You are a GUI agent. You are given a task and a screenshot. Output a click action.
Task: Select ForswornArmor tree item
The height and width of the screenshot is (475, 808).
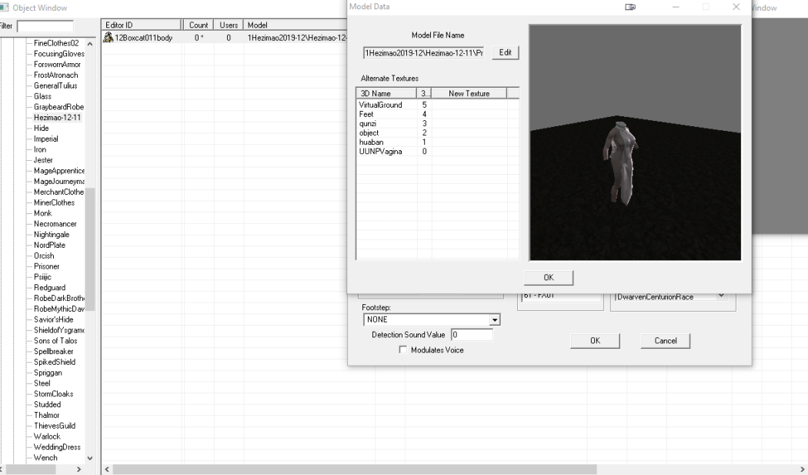[x=57, y=65]
